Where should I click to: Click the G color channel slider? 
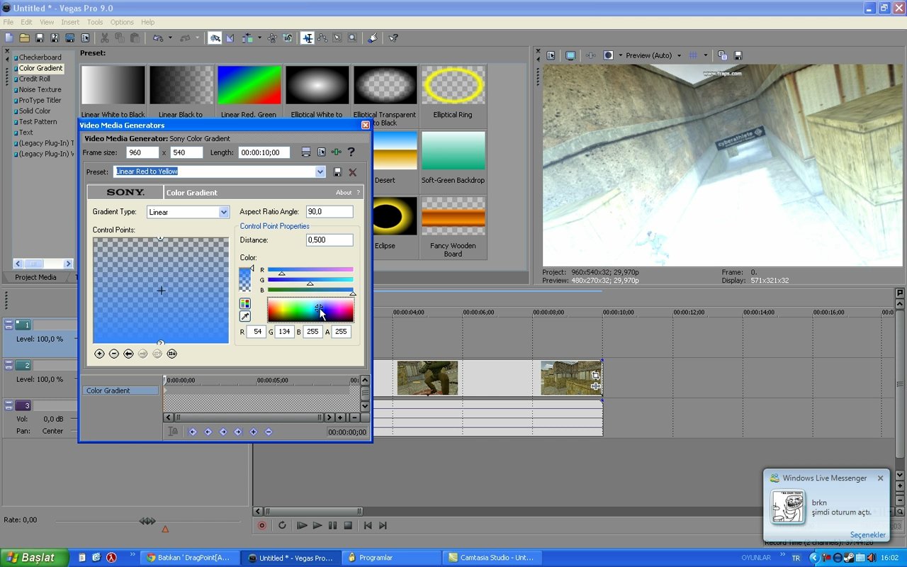coord(310,280)
